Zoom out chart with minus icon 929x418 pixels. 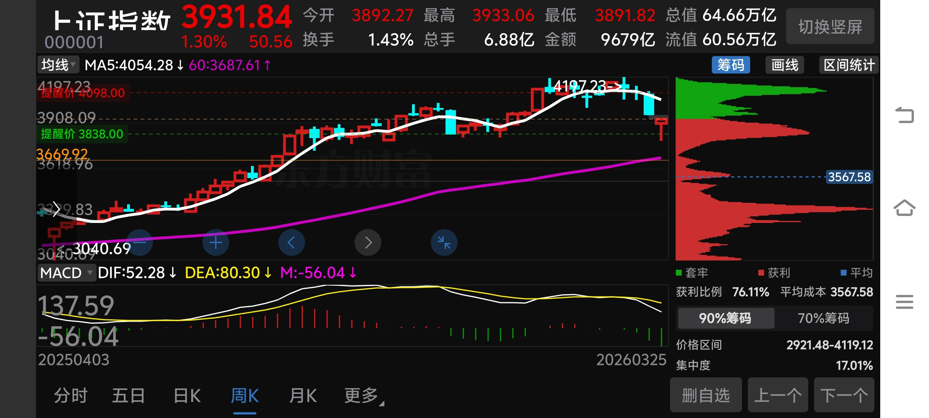tap(139, 243)
